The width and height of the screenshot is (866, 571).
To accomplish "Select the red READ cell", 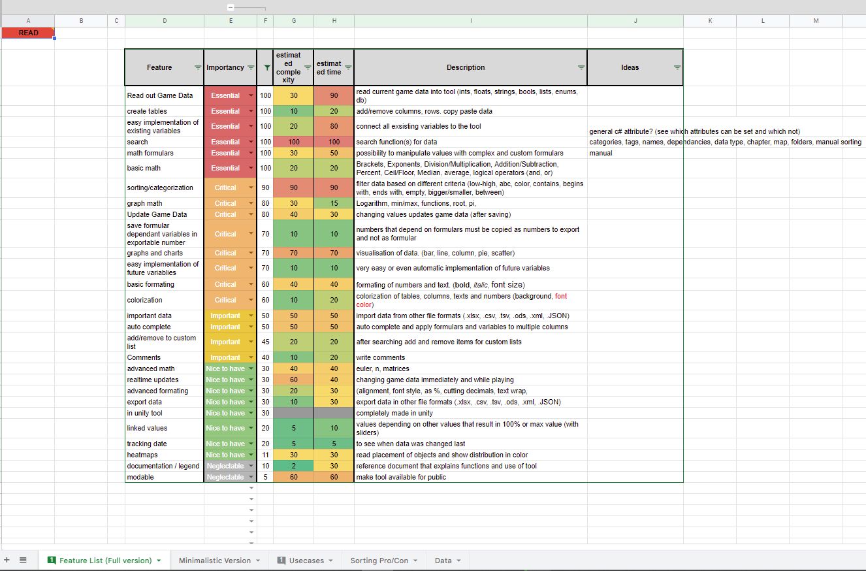I will click(28, 33).
